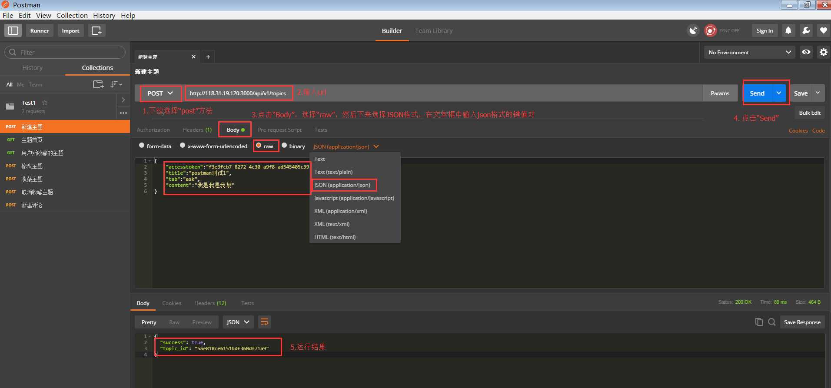Search within the response icon
The width and height of the screenshot is (831, 388).
click(772, 322)
